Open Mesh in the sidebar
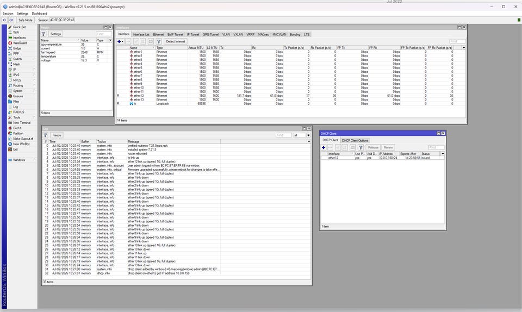This screenshot has height=312, width=522. click(x=16, y=64)
